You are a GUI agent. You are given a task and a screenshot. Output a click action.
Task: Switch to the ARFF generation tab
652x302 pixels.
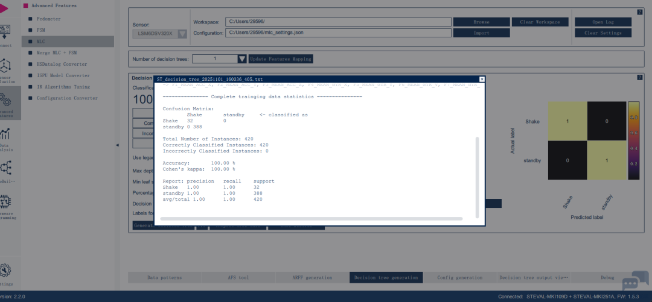coord(312,277)
